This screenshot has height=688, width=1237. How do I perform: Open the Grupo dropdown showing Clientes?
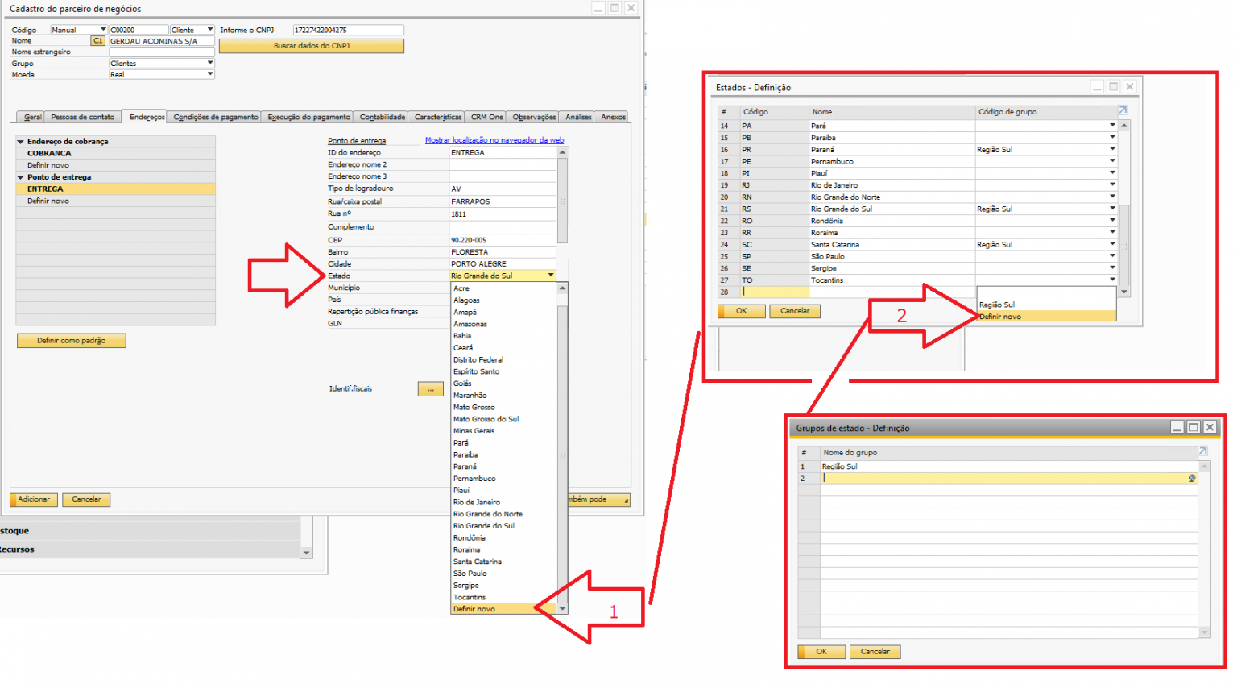point(210,63)
